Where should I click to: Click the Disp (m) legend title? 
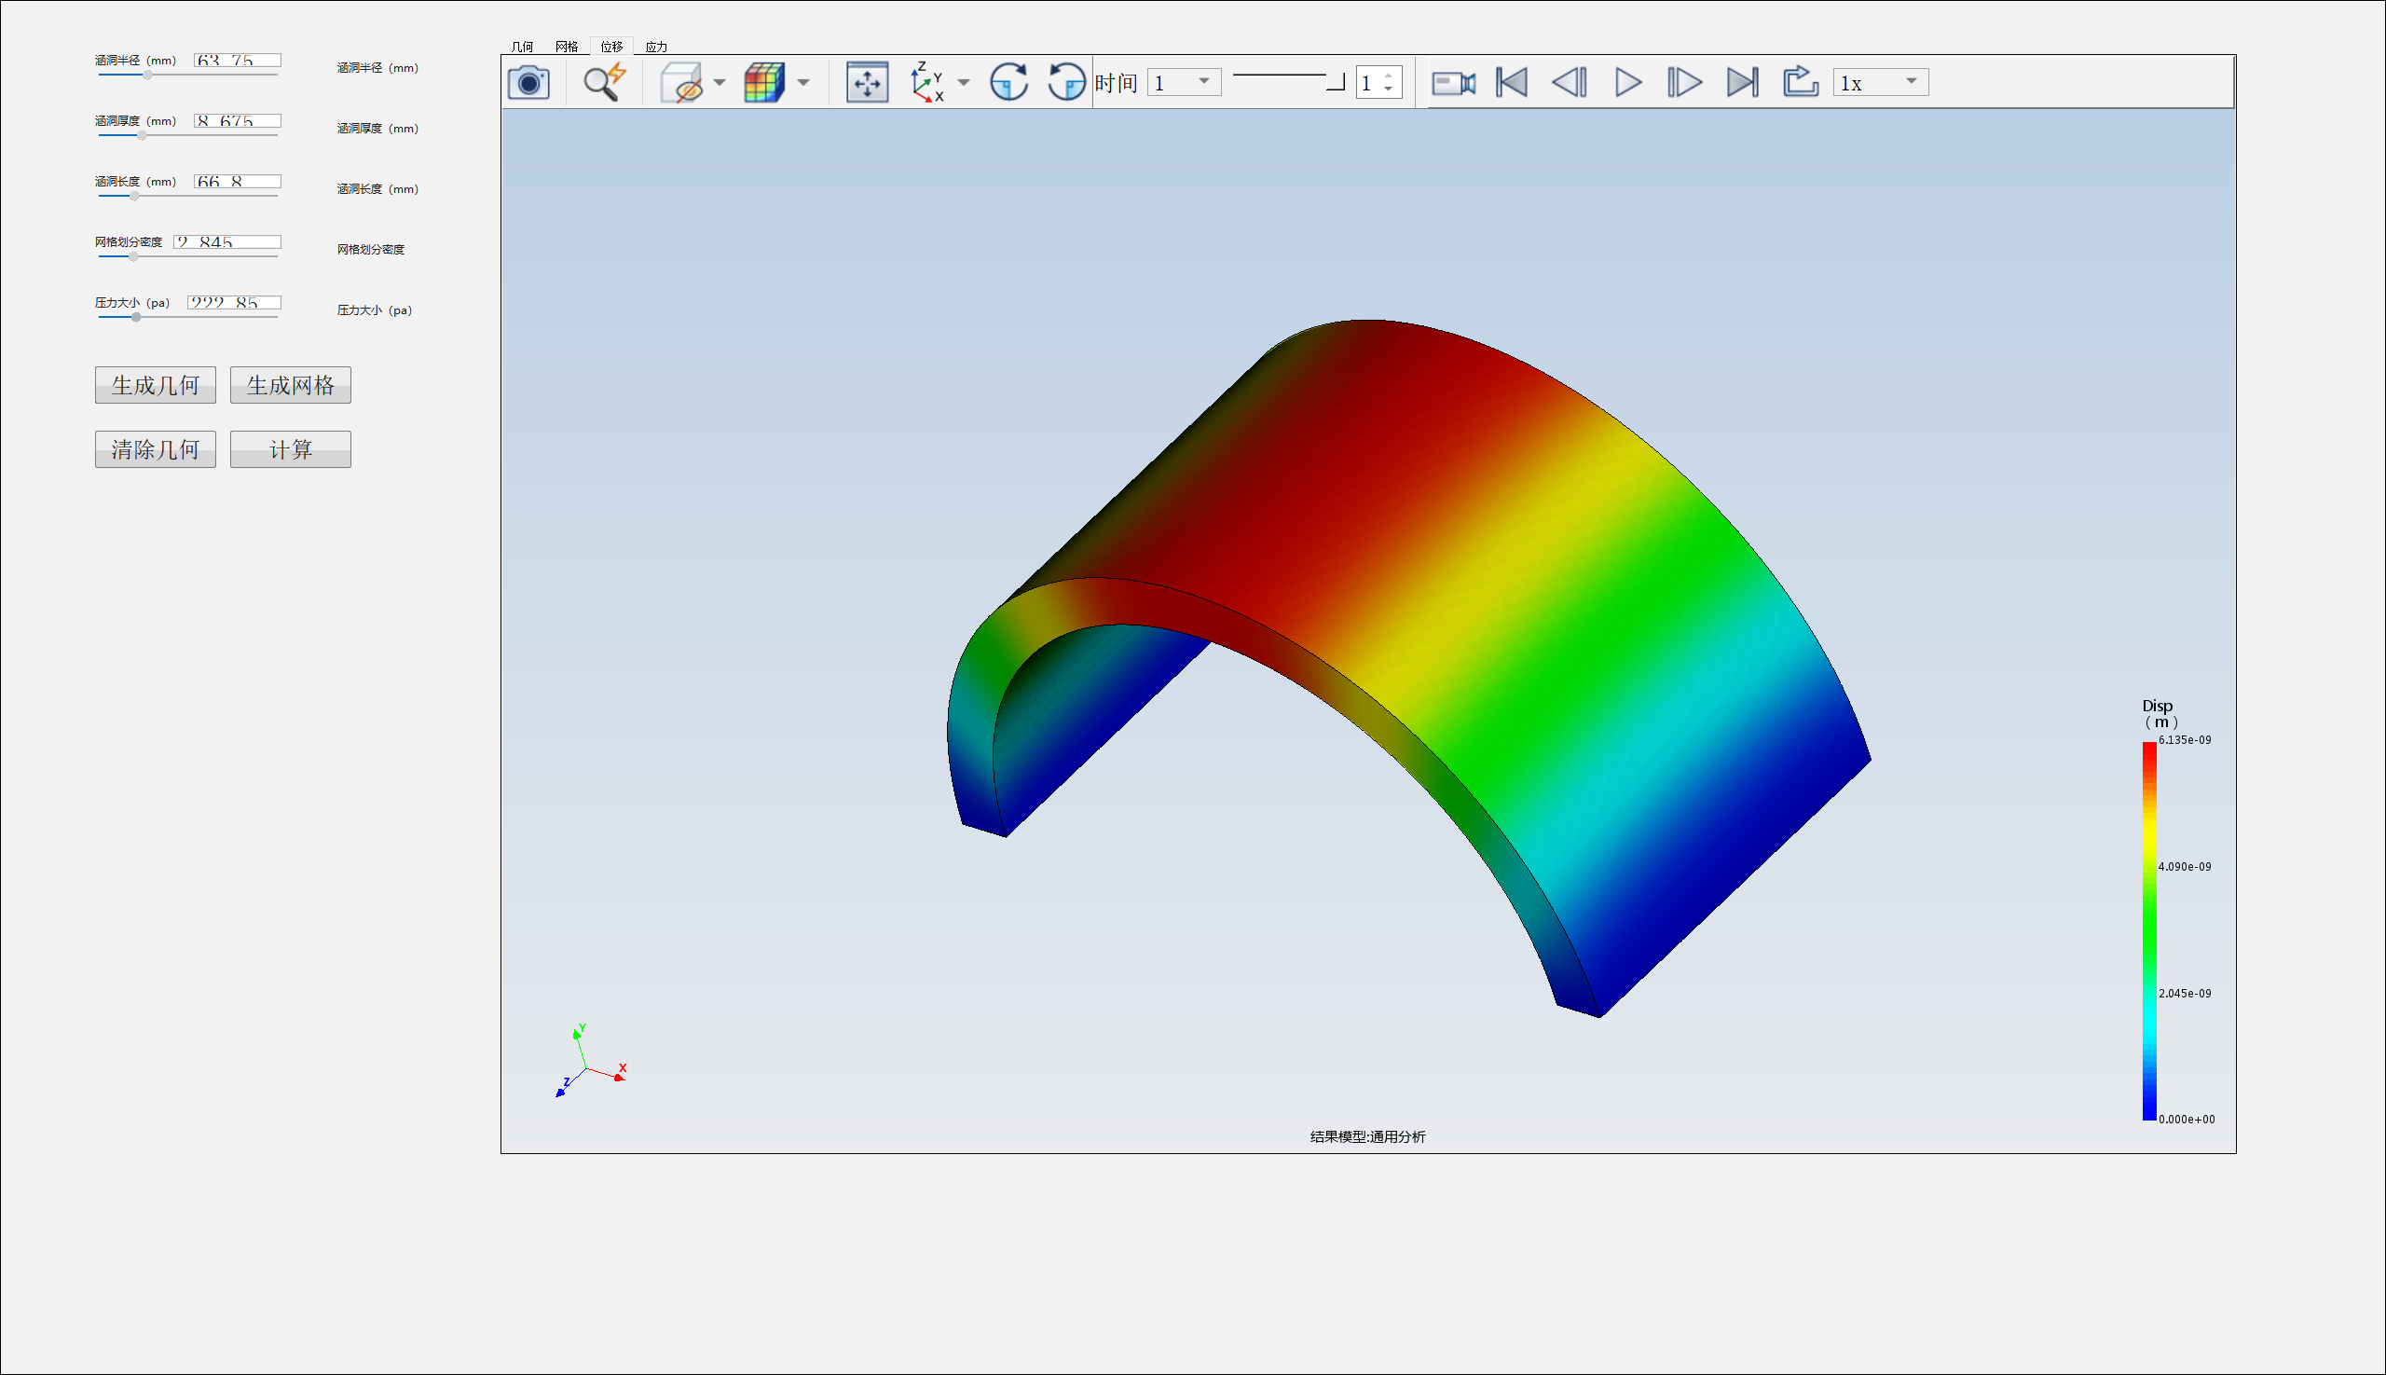coord(2160,714)
